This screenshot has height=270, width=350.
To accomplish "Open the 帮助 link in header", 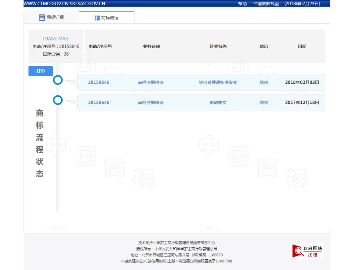I will [242, 4].
